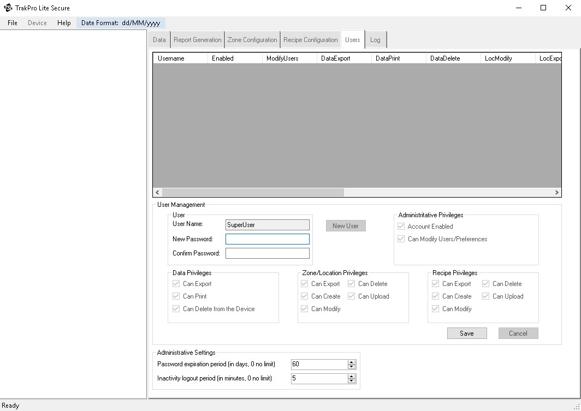Toggle Data Privileges Can Export checkbox

(x=176, y=284)
